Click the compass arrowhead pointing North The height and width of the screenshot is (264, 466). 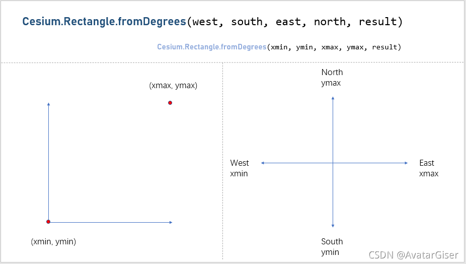pyautogui.click(x=333, y=98)
